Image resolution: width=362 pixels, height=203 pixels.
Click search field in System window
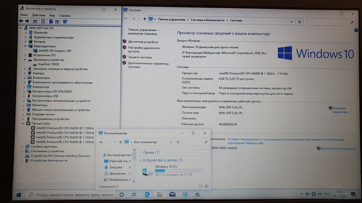pos(331,22)
